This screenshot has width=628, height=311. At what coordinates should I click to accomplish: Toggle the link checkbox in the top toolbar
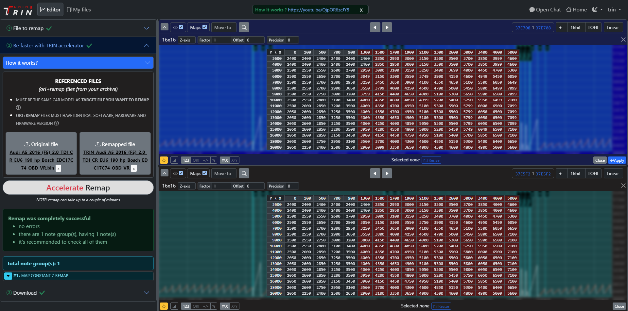tap(181, 27)
